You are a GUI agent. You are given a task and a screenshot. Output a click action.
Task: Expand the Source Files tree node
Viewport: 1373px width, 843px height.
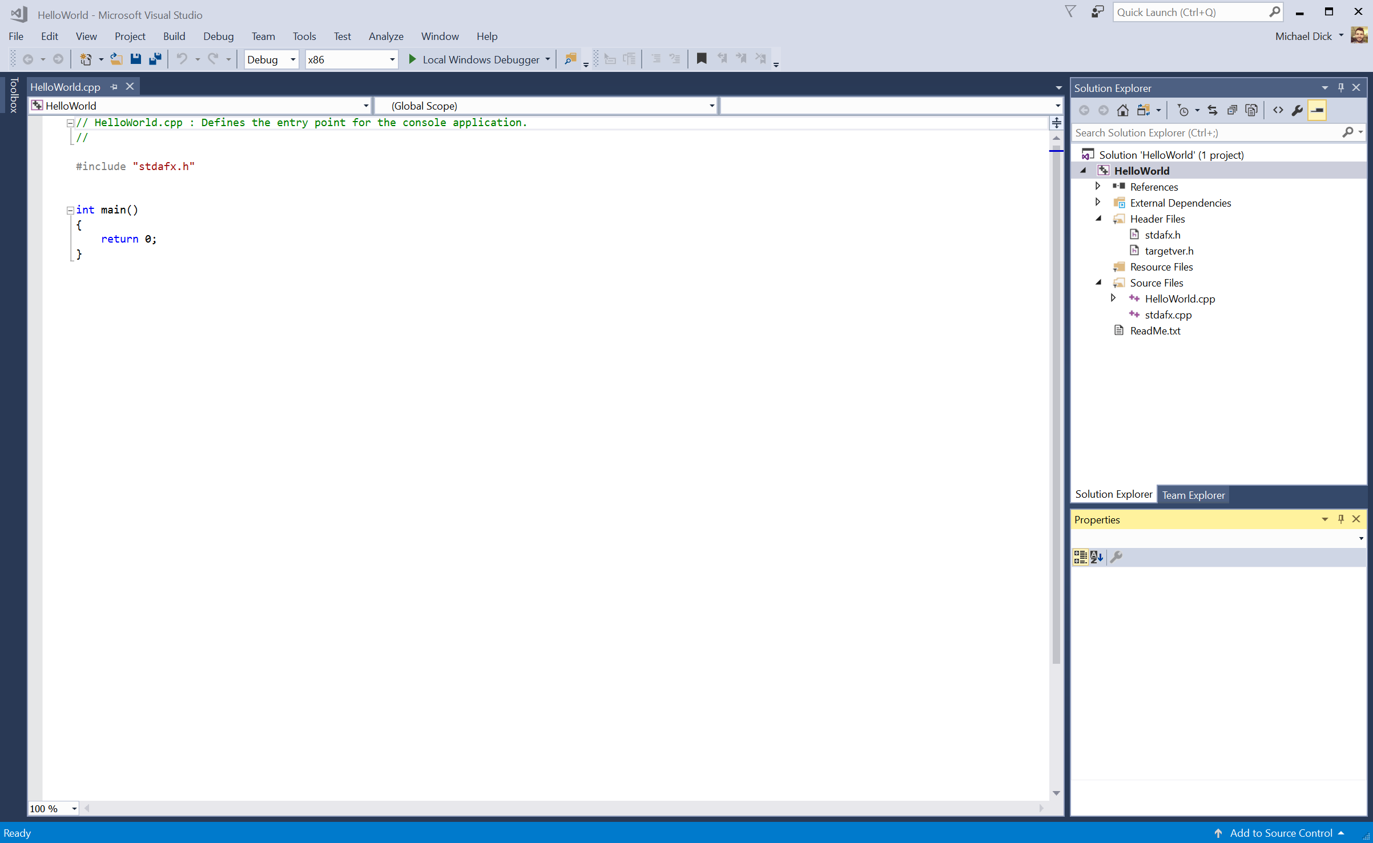click(x=1098, y=283)
